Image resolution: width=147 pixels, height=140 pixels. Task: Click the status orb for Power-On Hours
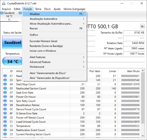pyautogui.click(x=5, y=97)
